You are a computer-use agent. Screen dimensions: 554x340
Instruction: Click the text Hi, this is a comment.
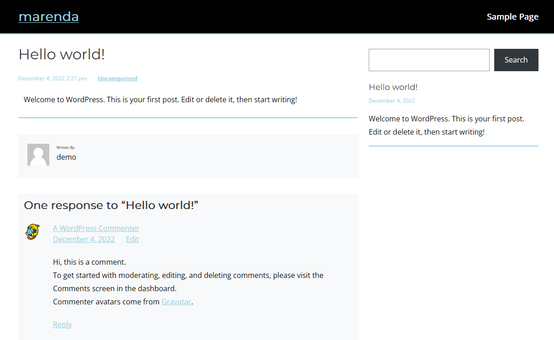[89, 262]
